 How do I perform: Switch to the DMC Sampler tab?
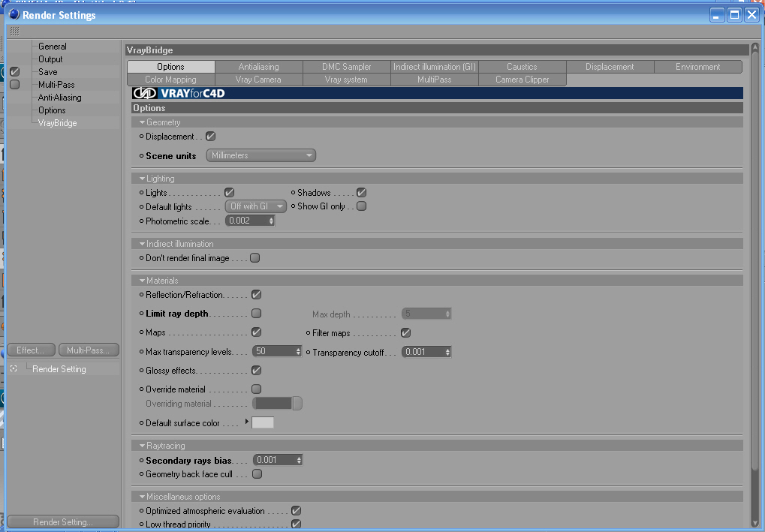[346, 67]
